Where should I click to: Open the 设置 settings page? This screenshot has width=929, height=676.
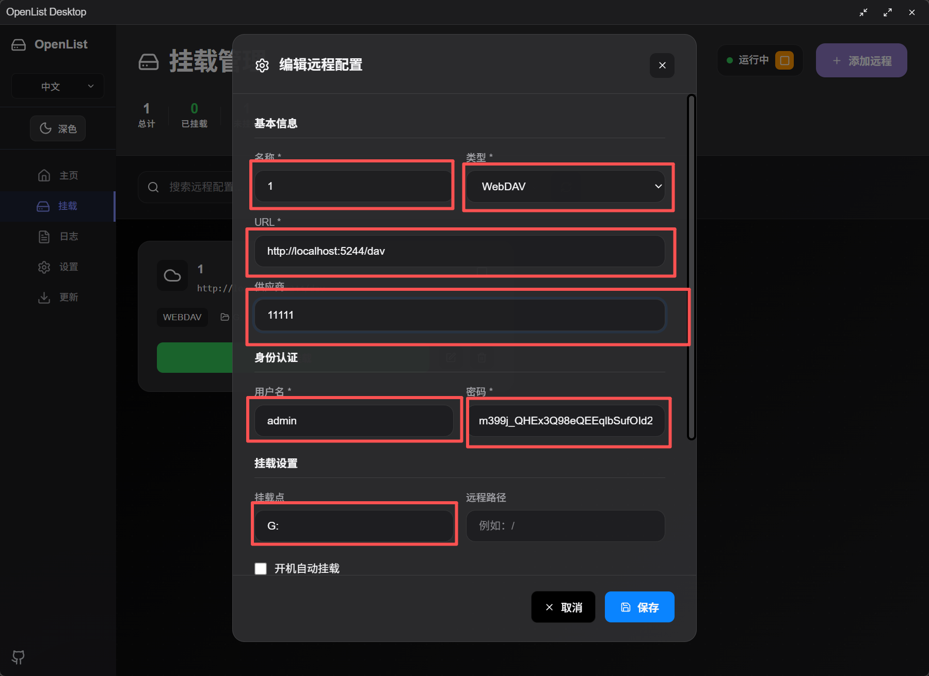point(58,267)
